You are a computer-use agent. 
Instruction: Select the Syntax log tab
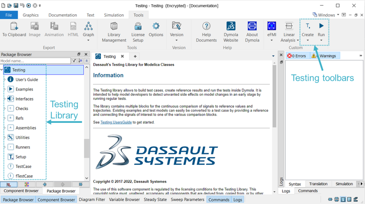(x=295, y=184)
